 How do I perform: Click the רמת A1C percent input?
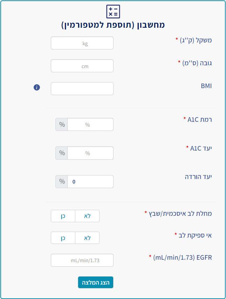pyautogui.click(x=90, y=124)
